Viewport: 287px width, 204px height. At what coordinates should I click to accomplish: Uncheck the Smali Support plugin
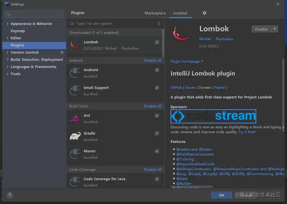tap(157, 88)
